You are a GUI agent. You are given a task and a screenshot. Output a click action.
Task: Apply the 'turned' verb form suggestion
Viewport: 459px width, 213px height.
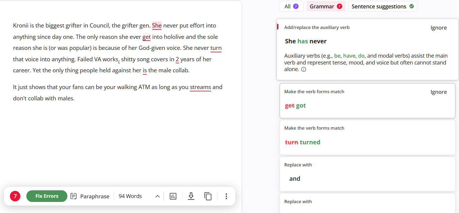pyautogui.click(x=310, y=142)
